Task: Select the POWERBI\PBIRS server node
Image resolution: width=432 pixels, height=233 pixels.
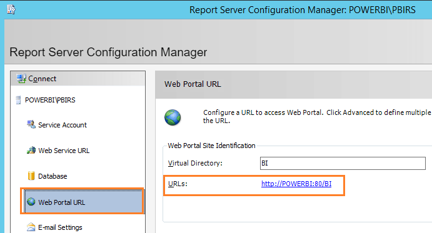Action: tap(50, 100)
